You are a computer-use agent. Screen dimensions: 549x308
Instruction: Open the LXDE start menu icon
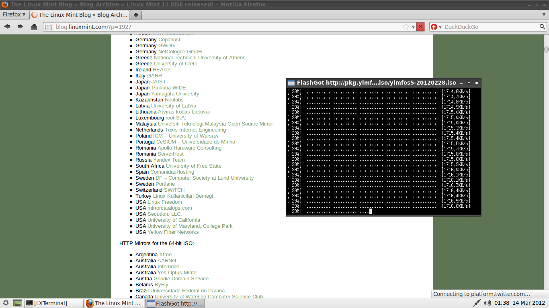6,303
